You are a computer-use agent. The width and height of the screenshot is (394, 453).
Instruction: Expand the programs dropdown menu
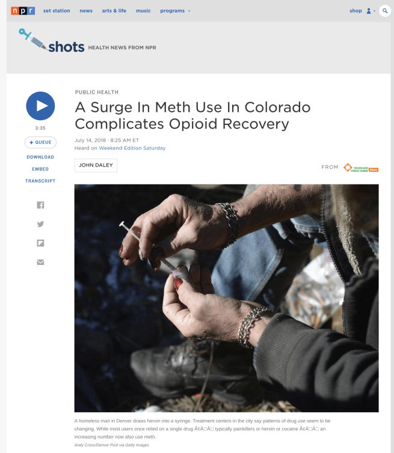pyautogui.click(x=175, y=11)
